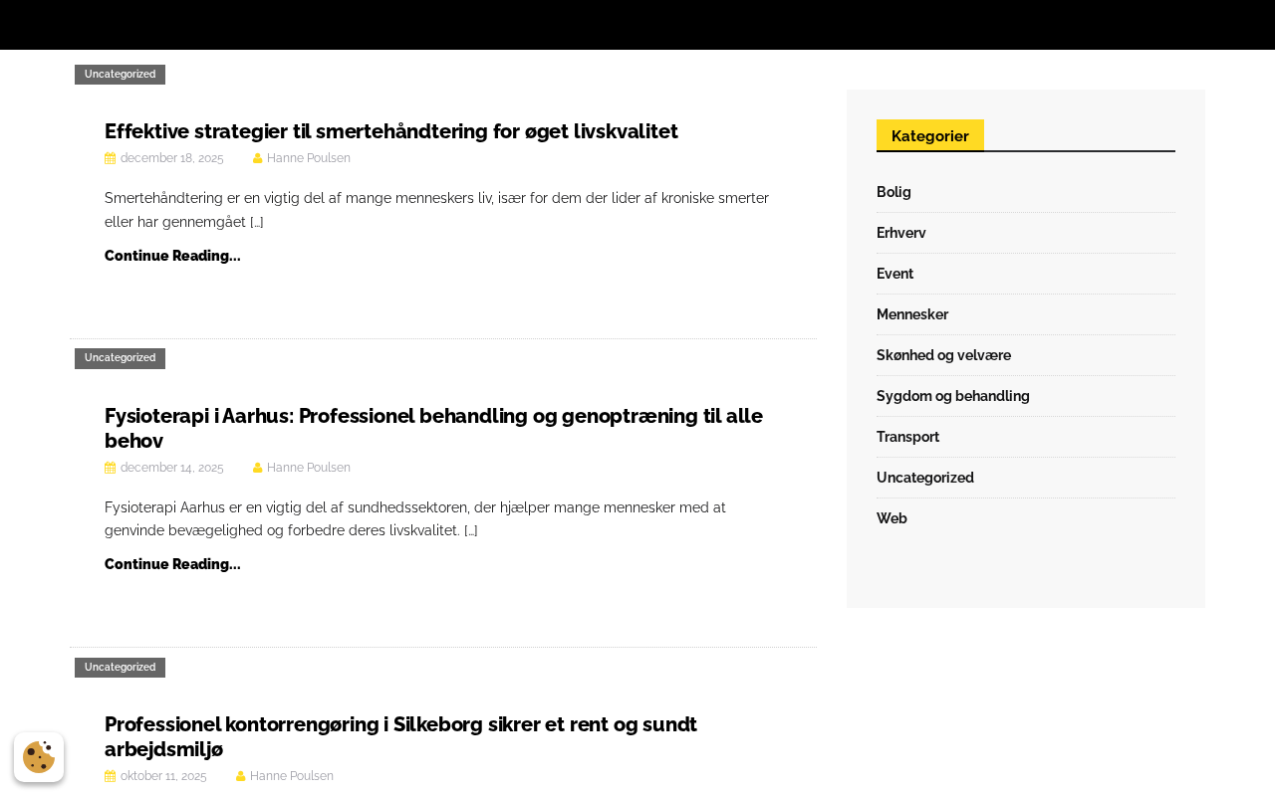Viewport: 1275px width, 796px height.
Task: Open the Sygdom og behandling category
Action: (x=952, y=396)
